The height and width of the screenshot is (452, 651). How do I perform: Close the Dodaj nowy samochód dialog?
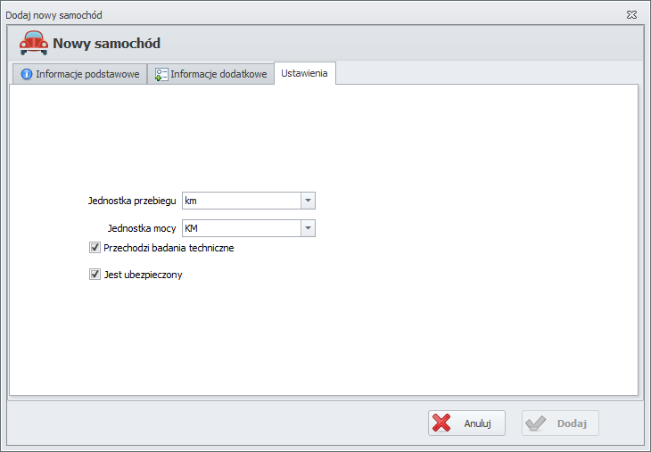coord(631,15)
